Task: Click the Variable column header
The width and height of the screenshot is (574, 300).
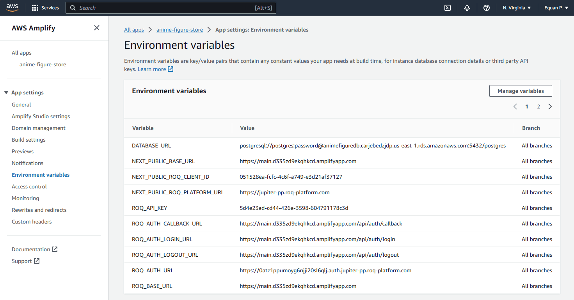Action: [143, 128]
